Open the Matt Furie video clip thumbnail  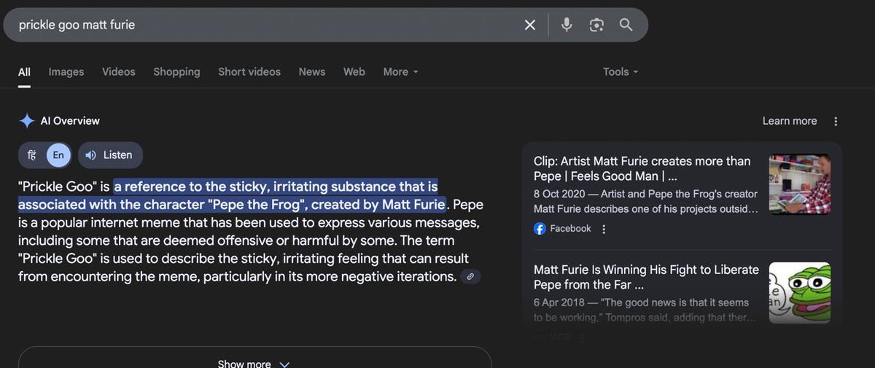[x=800, y=184]
